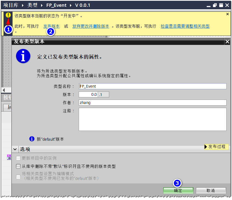This screenshot has width=232, height=200.
Task: Click the small block icon at the left edge
Action: tap(9, 157)
